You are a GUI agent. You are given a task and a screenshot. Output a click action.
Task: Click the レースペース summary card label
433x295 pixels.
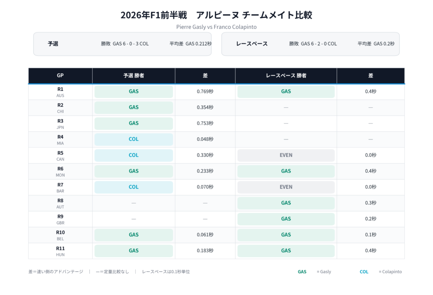point(252,44)
